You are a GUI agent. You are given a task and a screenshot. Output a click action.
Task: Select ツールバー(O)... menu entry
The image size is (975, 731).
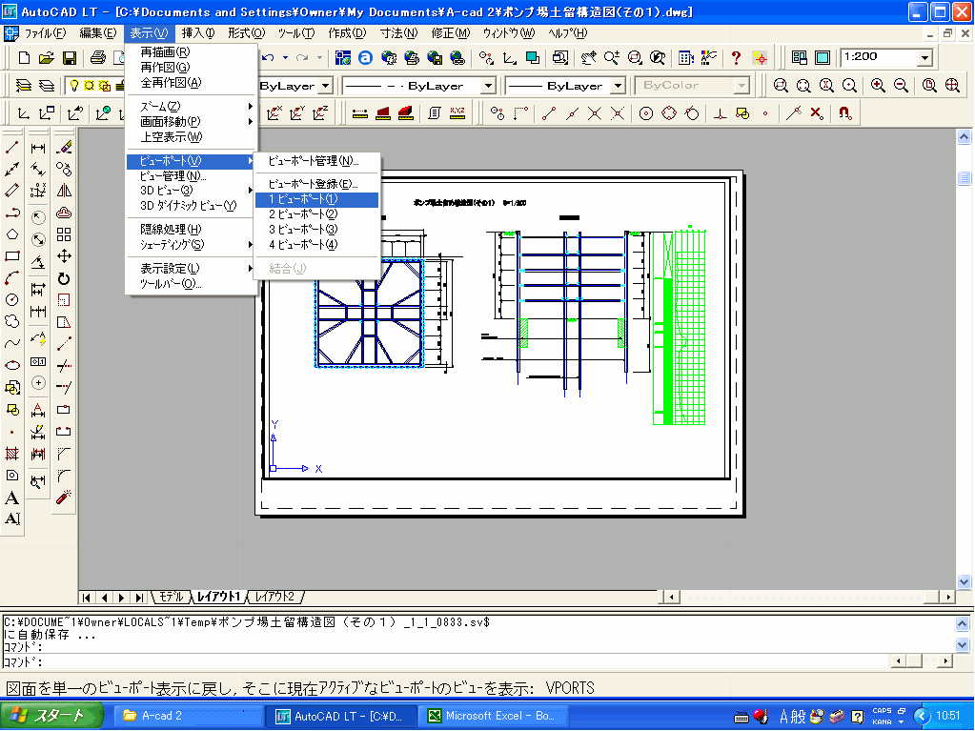[192, 284]
